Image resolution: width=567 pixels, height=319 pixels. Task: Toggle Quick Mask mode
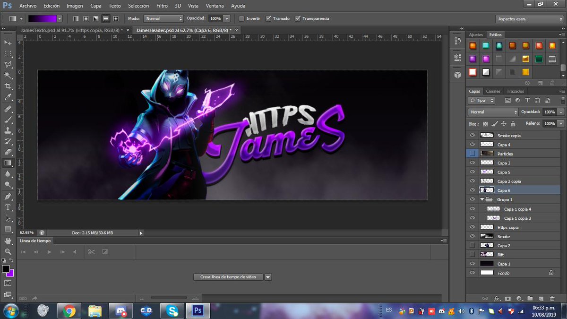pyautogui.click(x=8, y=283)
